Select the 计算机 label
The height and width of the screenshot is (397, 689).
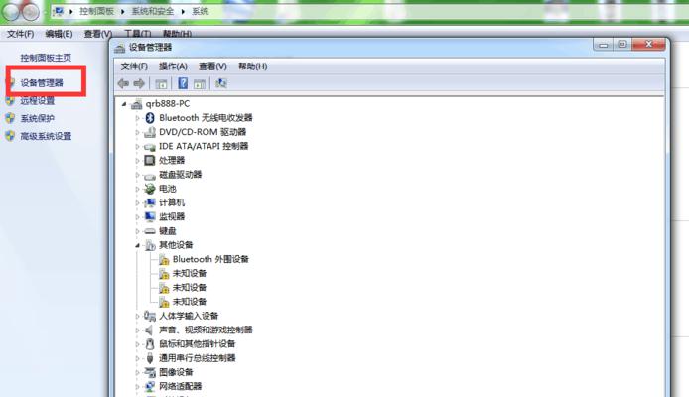click(x=172, y=202)
